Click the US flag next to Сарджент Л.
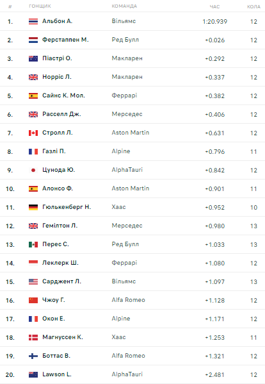This screenshot has height=384, width=265. [x=33, y=281]
